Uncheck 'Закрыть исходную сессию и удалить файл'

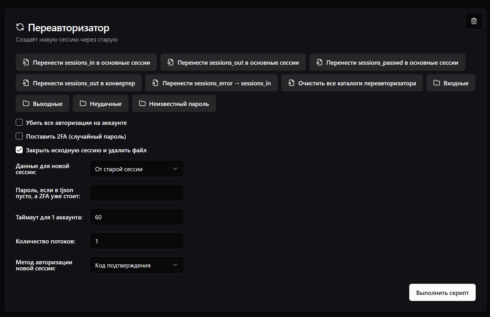(19, 150)
